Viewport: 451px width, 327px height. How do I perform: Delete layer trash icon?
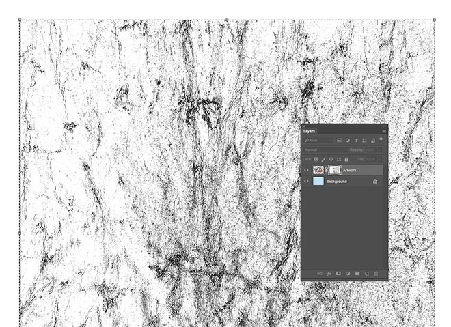376,274
